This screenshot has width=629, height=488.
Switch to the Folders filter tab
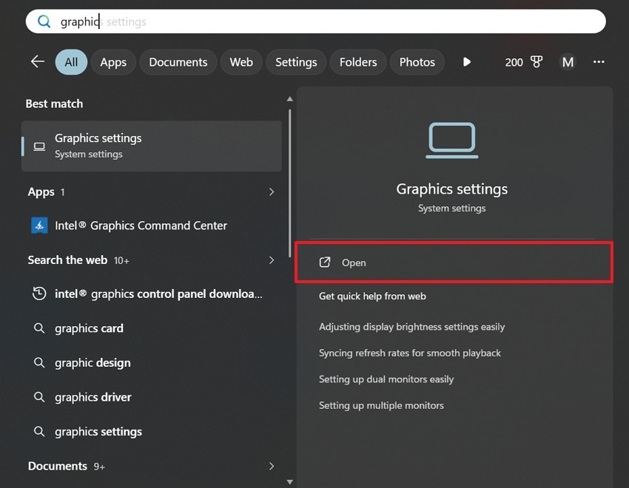(358, 62)
